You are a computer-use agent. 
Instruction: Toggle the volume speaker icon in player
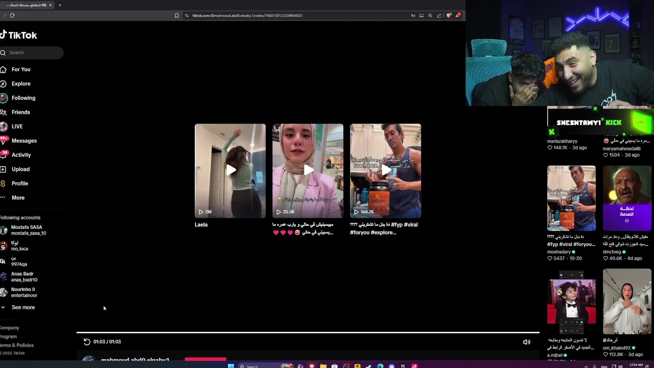pos(526,342)
